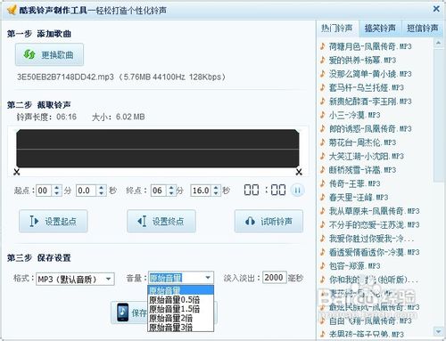Switch to the 热门铃声 tab
Screen dimensions: 446x341
(337, 28)
